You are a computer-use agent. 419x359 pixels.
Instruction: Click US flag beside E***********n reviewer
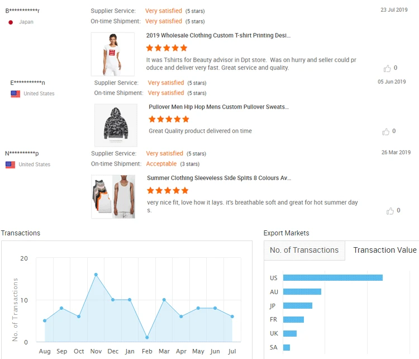16,94
